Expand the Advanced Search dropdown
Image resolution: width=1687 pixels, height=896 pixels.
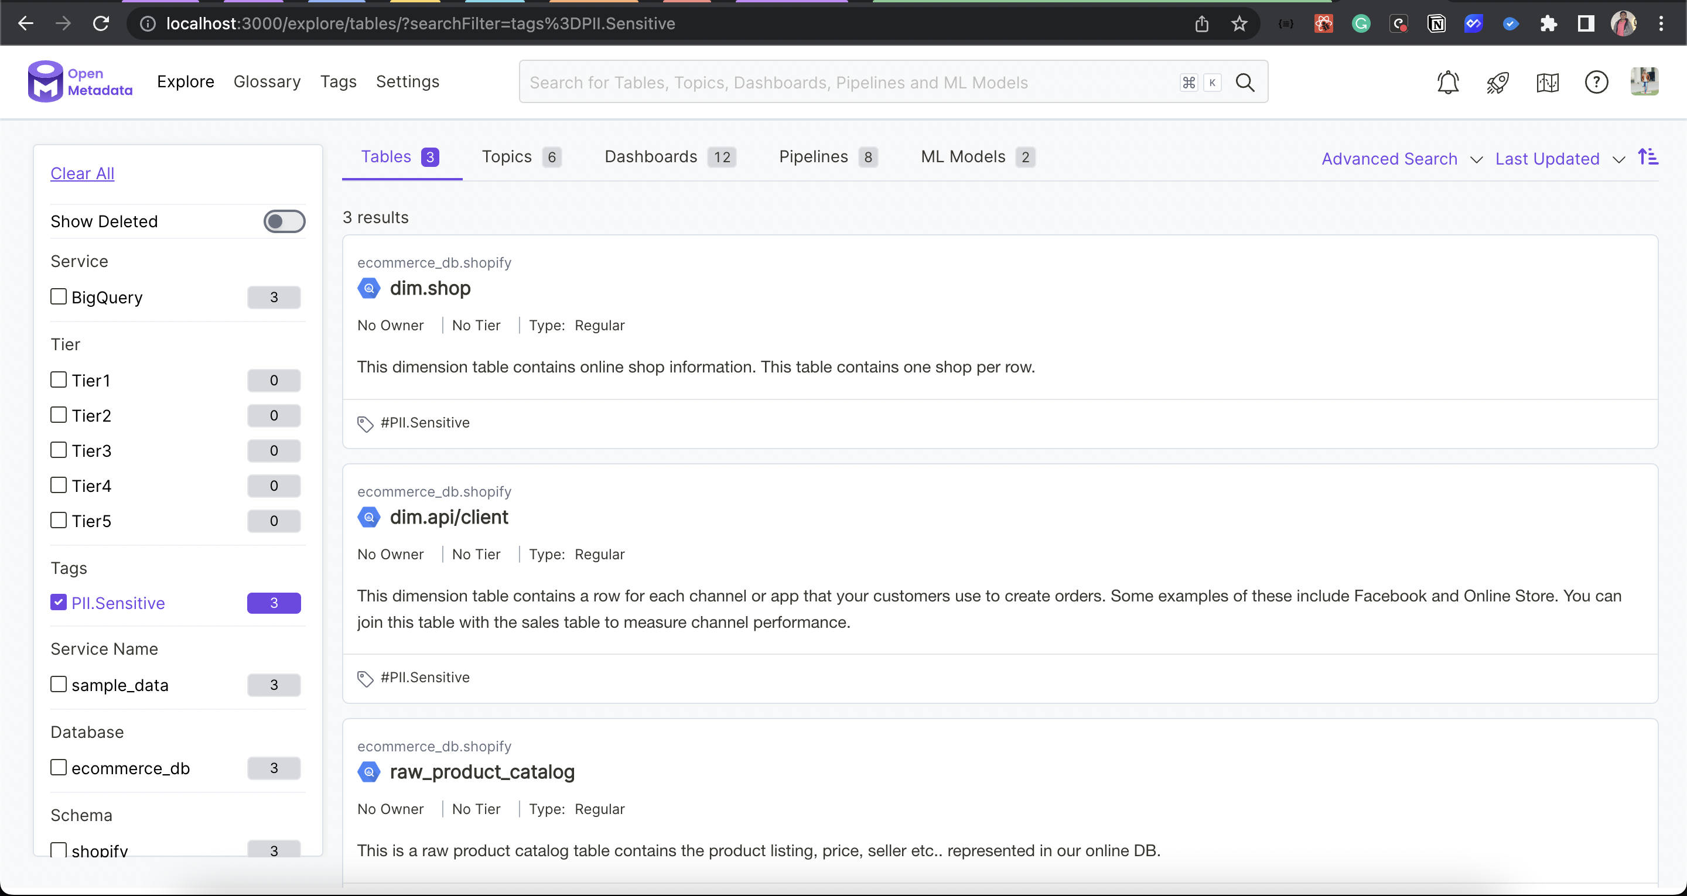click(1400, 159)
